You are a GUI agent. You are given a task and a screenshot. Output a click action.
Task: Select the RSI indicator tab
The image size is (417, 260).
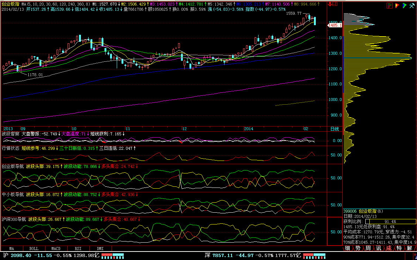tap(78, 249)
